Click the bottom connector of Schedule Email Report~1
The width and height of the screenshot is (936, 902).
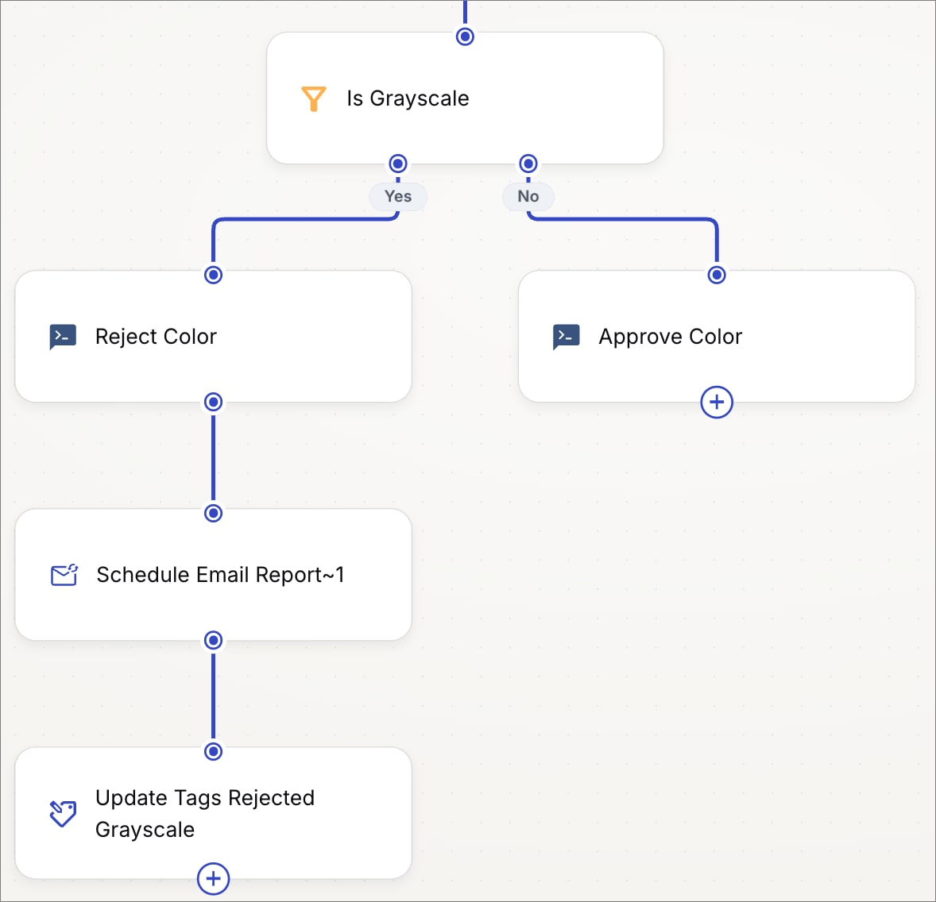[x=213, y=641]
